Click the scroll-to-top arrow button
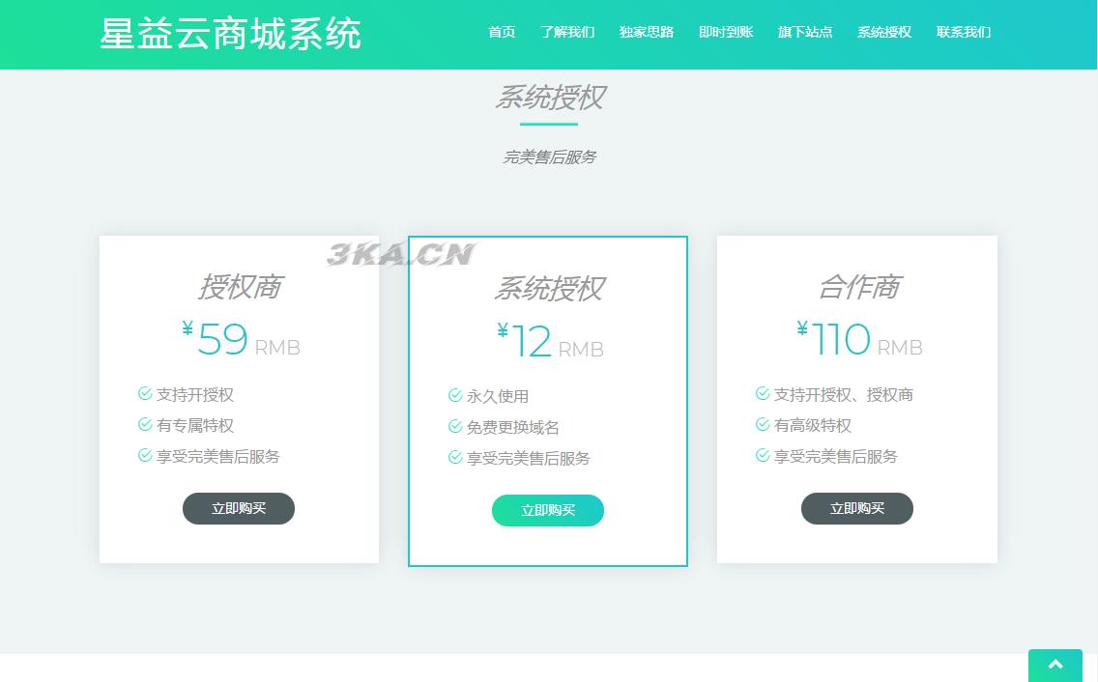Image resolution: width=1098 pixels, height=682 pixels. [1055, 666]
